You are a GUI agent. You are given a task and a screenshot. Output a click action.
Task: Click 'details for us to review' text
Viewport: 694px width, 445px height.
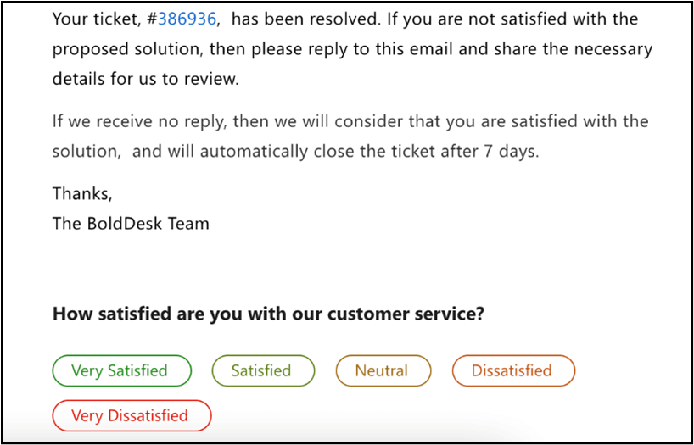click(x=145, y=79)
